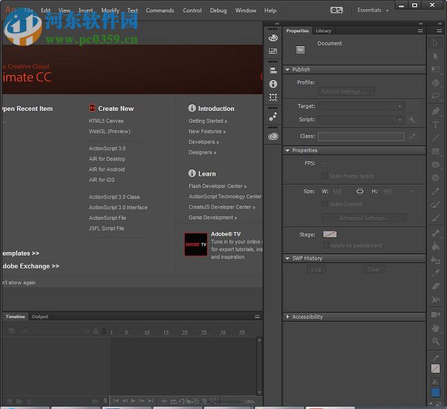Select the Selection arrow tool
Screen dimensions: 447x409
click(435, 43)
